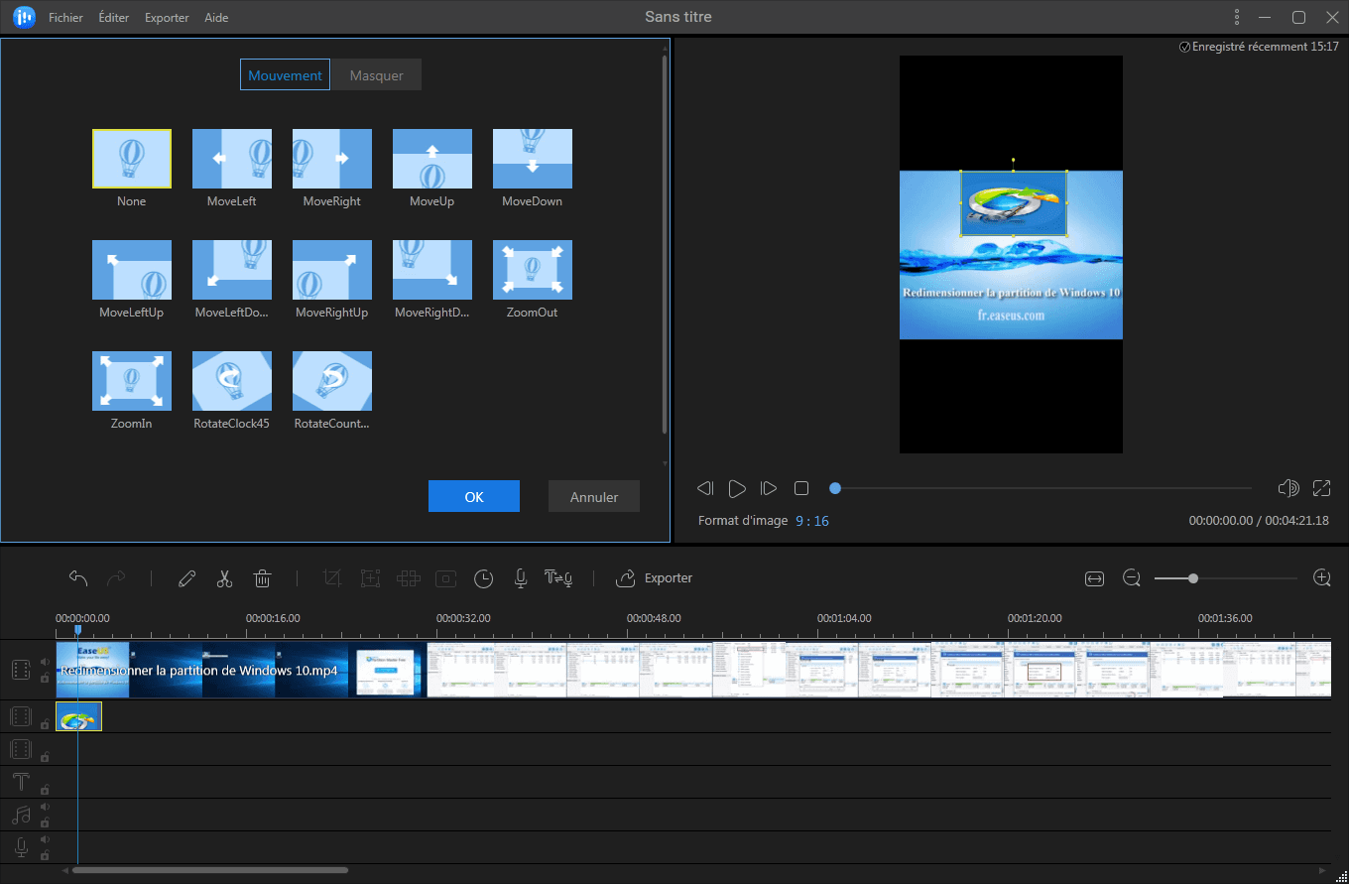Click the pencil edit icon
Screen dimensions: 1349x884
coord(186,578)
